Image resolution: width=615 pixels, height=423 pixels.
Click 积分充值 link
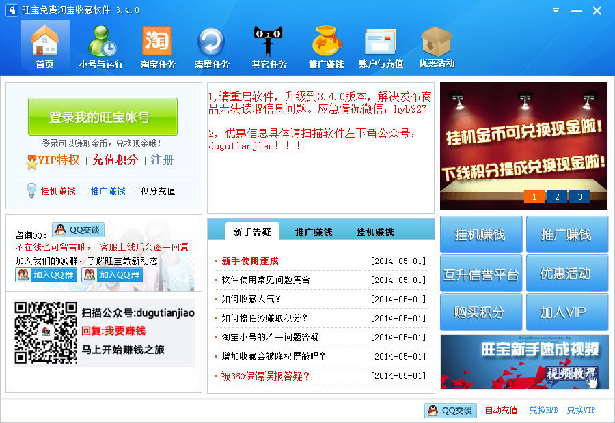coord(158,191)
